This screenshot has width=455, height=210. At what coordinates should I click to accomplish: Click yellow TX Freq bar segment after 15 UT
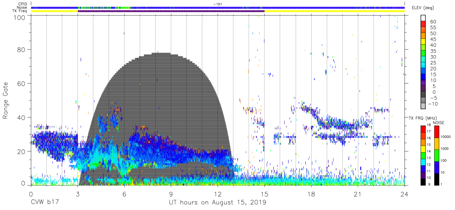point(335,11)
